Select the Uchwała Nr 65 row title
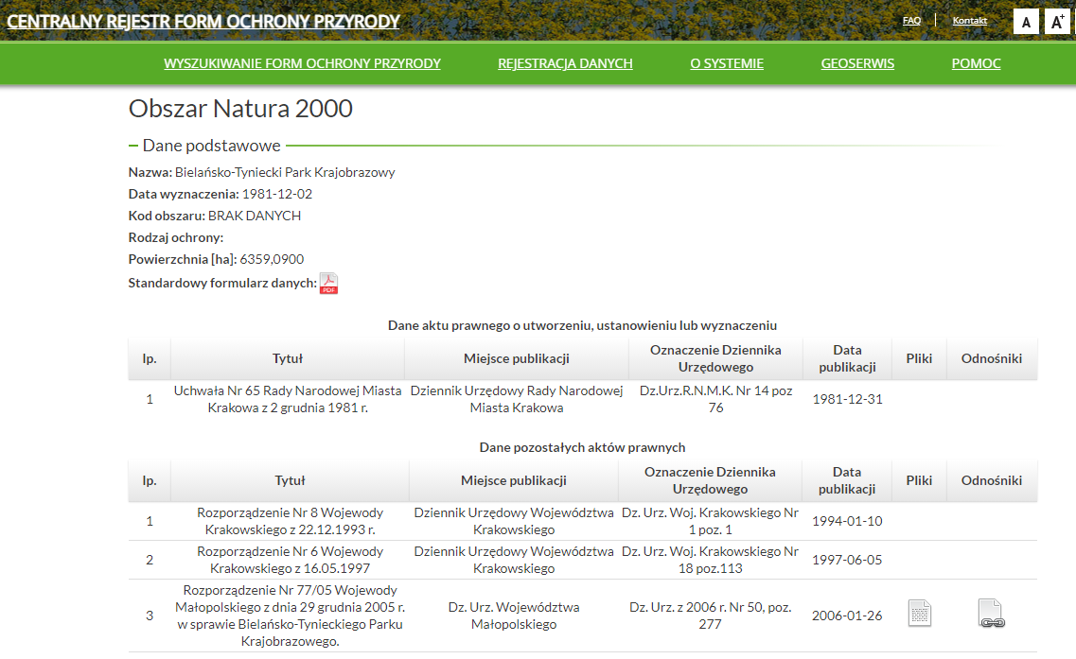The width and height of the screenshot is (1076, 659). pyautogui.click(x=287, y=399)
